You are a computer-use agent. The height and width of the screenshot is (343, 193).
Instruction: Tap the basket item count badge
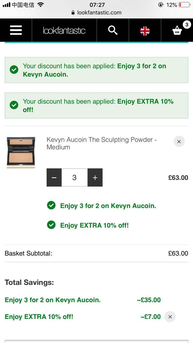click(187, 25)
